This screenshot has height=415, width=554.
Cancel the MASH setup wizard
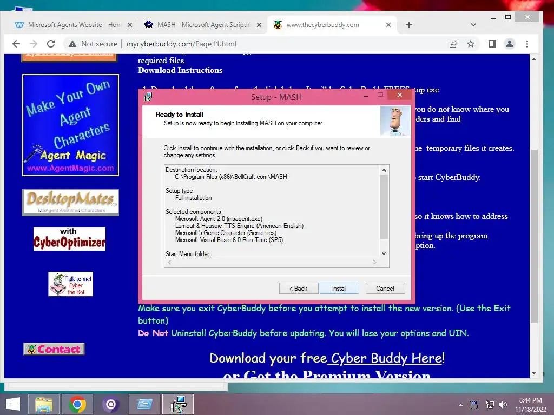385,289
